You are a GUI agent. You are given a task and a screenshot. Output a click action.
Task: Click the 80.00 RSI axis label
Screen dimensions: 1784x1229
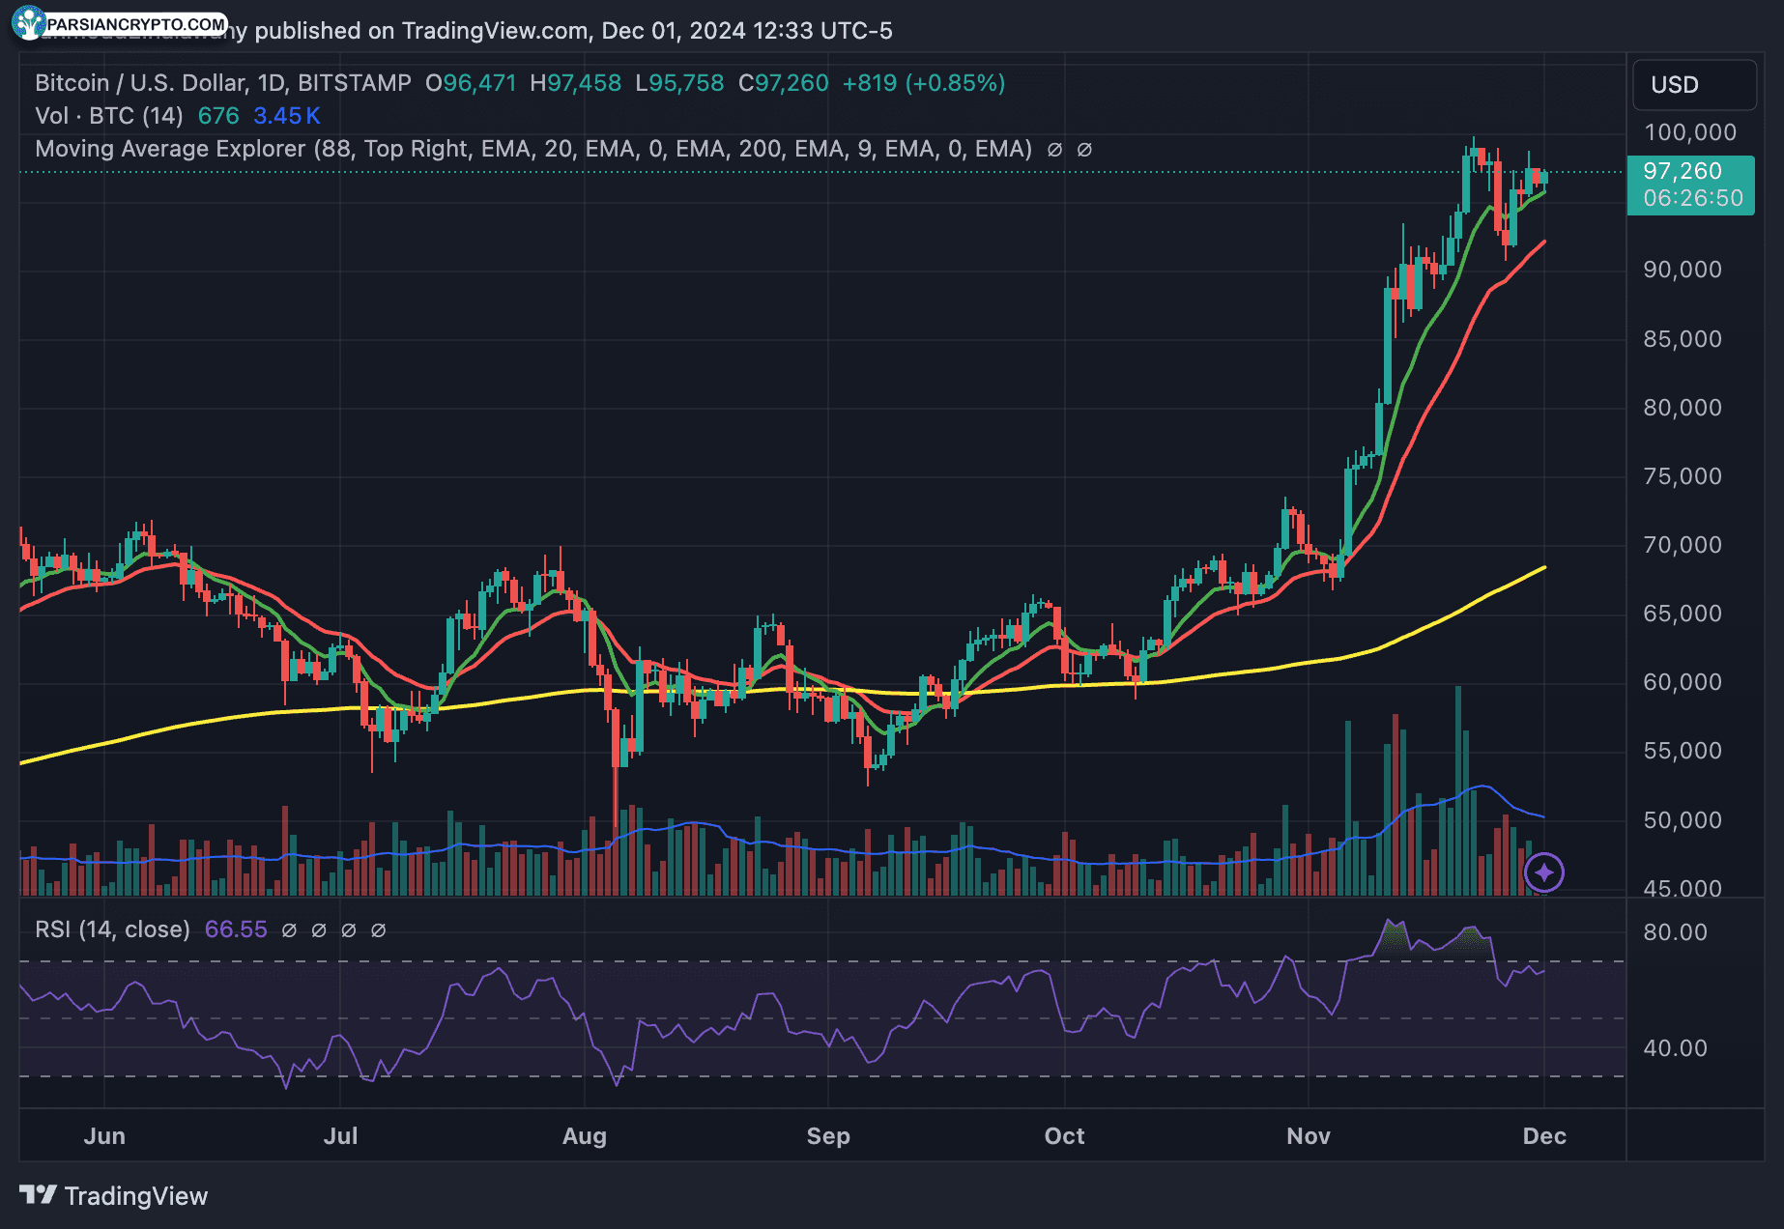click(x=1675, y=932)
